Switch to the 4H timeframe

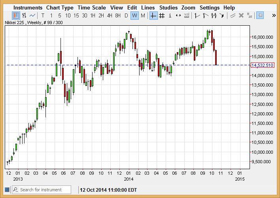[x=110, y=15]
